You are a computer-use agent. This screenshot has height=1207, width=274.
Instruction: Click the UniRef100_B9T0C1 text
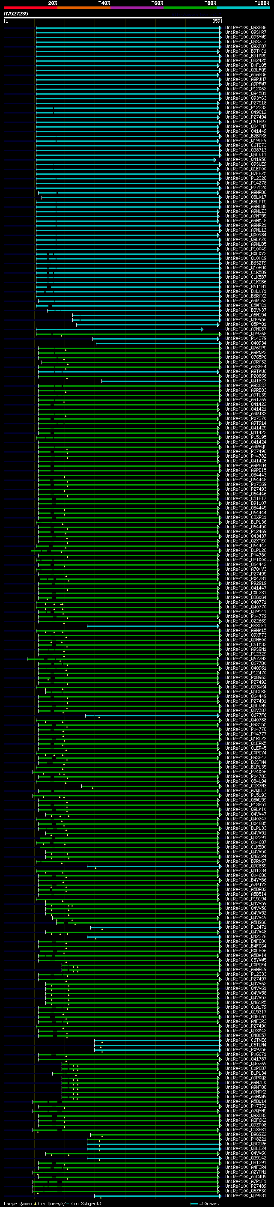(x=245, y=51)
